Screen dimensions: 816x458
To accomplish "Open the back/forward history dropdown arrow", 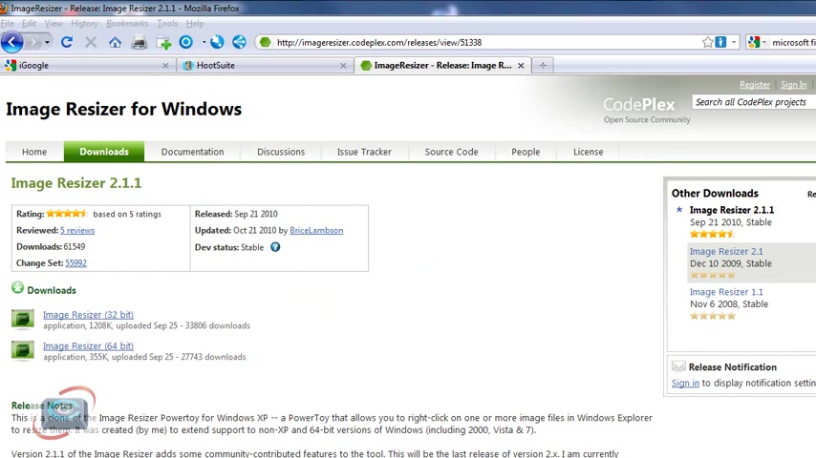I will [47, 42].
